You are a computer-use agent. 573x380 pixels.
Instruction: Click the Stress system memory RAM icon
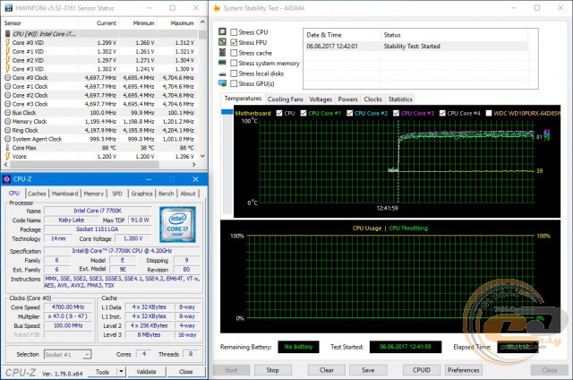pos(222,63)
